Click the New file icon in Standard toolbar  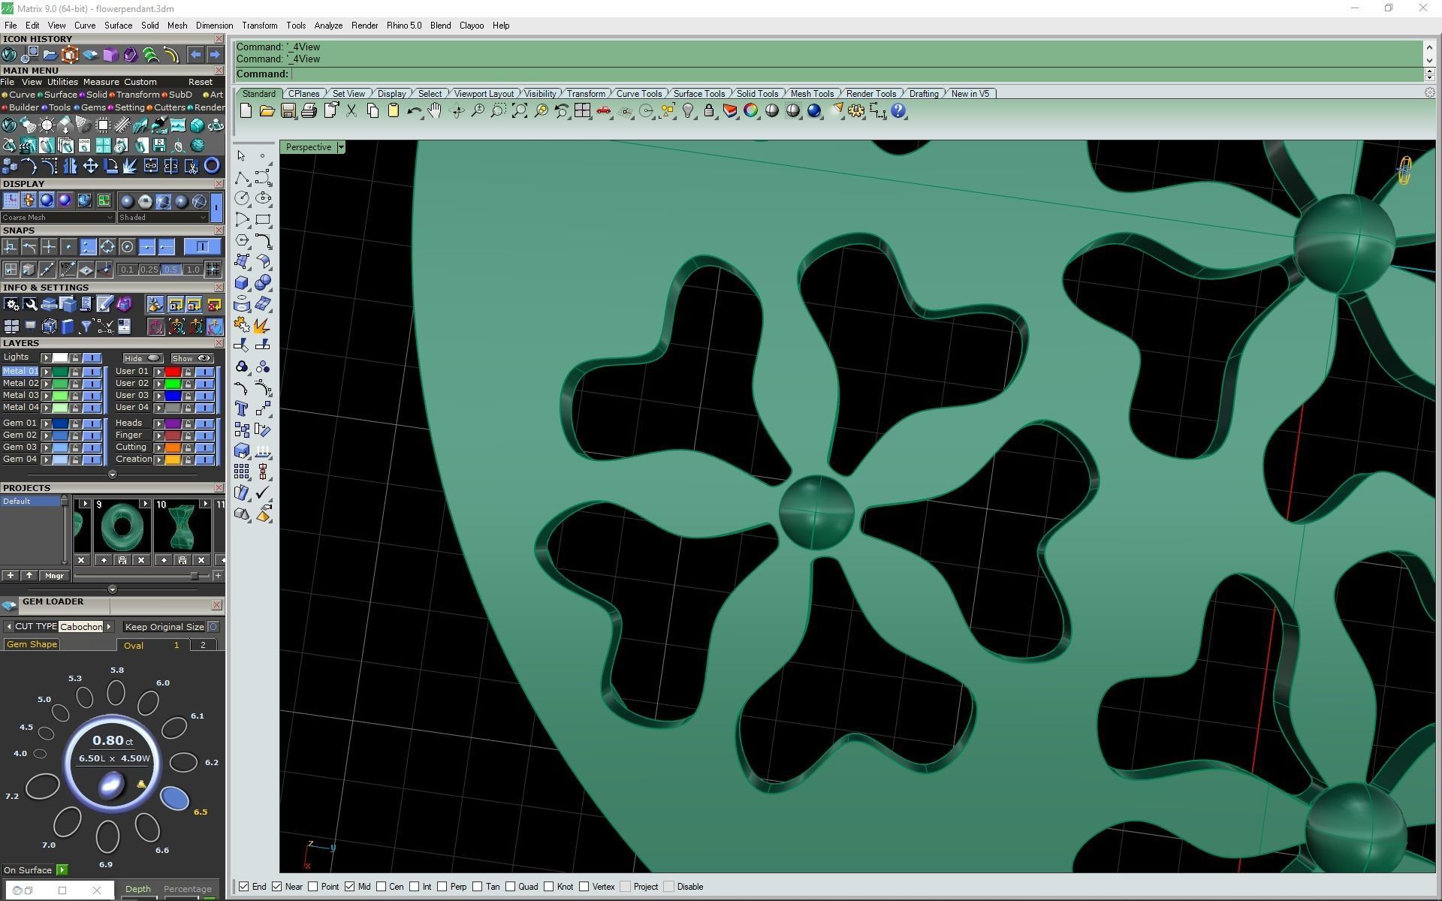pyautogui.click(x=246, y=111)
